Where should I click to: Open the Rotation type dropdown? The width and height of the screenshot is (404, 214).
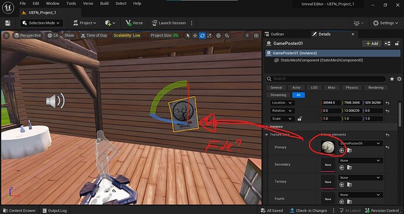pos(282,111)
